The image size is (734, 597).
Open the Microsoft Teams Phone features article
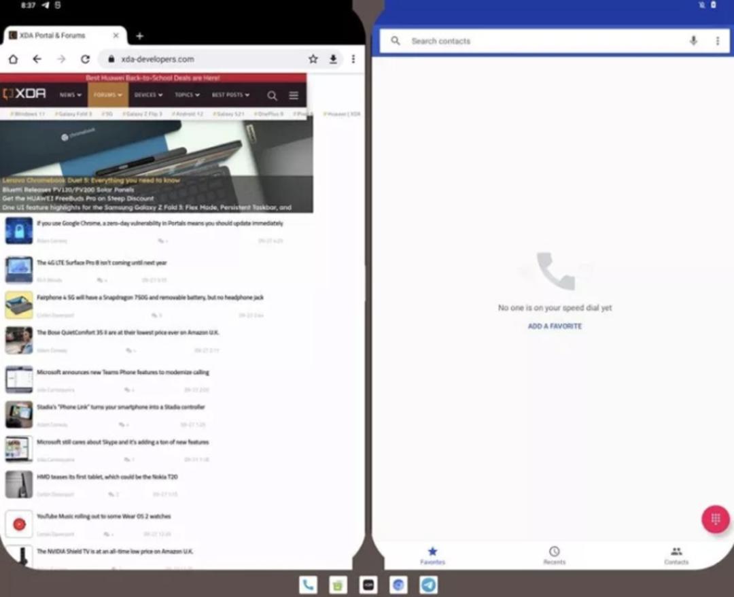123,372
